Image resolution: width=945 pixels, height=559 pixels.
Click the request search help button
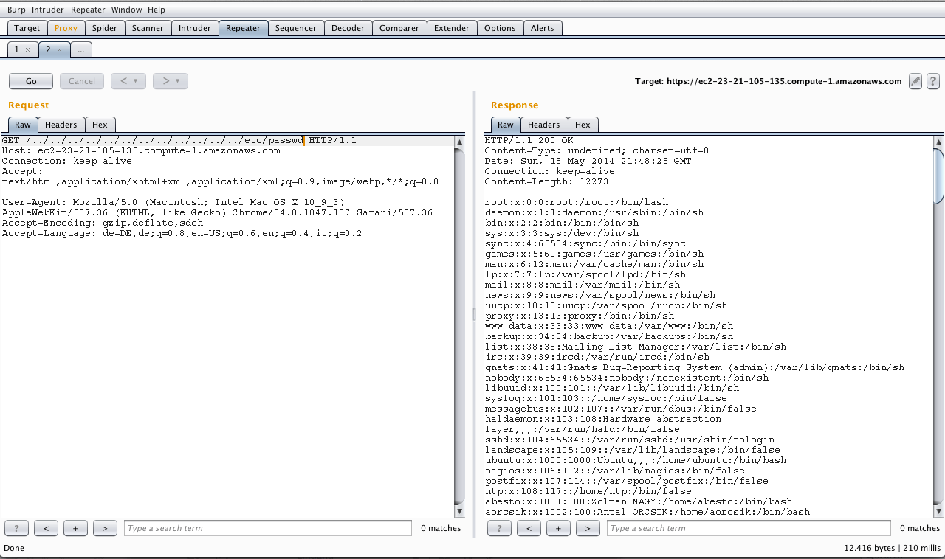16,528
